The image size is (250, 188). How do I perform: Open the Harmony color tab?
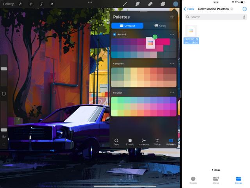click(x=143, y=142)
